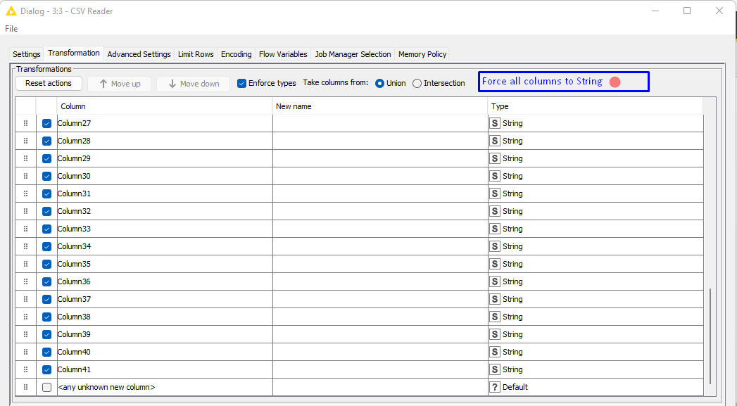
Task: Click the String type icon for Column31
Action: pos(494,194)
